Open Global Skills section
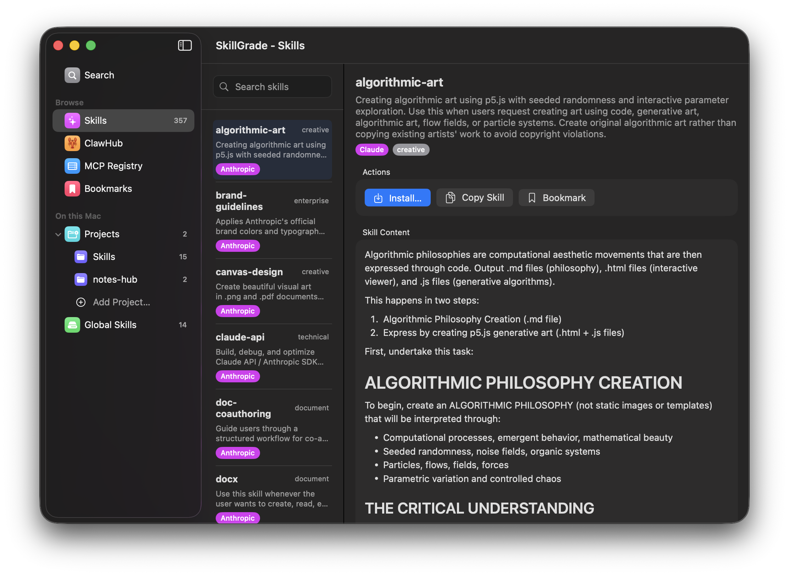Image resolution: width=789 pixels, height=576 pixels. tap(123, 325)
